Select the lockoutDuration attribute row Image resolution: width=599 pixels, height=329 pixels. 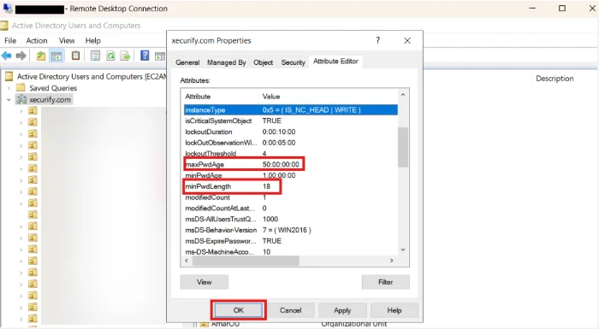(x=291, y=132)
